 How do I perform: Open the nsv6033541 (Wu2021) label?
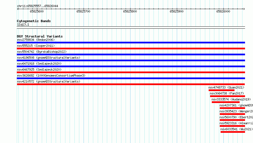pos(237,129)
